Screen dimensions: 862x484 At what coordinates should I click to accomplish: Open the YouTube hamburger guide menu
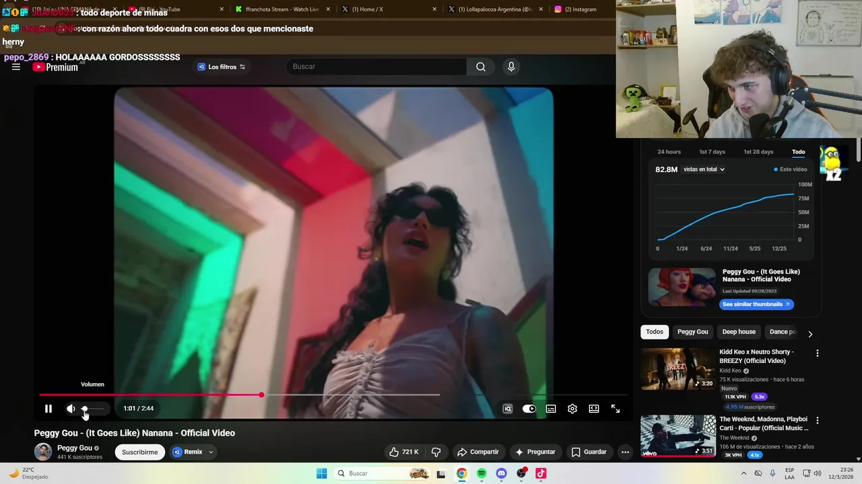(x=16, y=67)
